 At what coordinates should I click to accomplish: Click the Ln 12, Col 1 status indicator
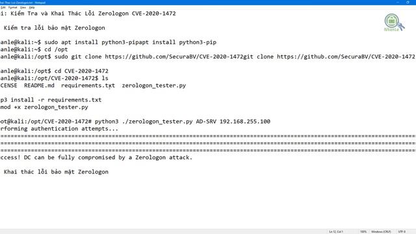pyautogui.click(x=336, y=231)
